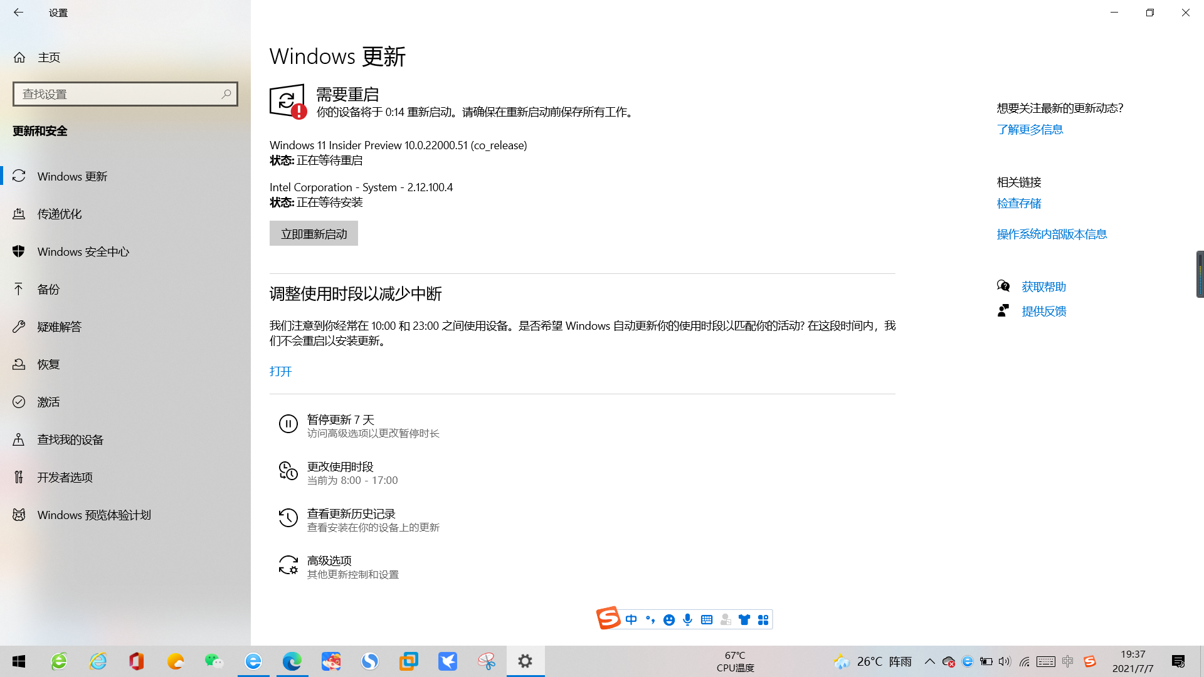Viewport: 1204px width, 677px height.
Task: Click the Settings gear on taskbar
Action: (525, 661)
